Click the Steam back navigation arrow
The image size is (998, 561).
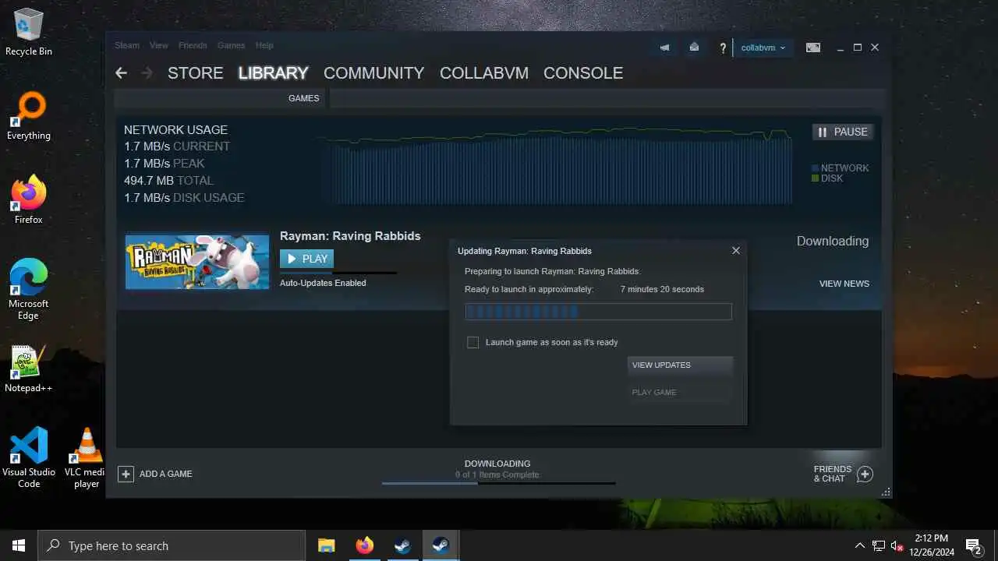121,72
